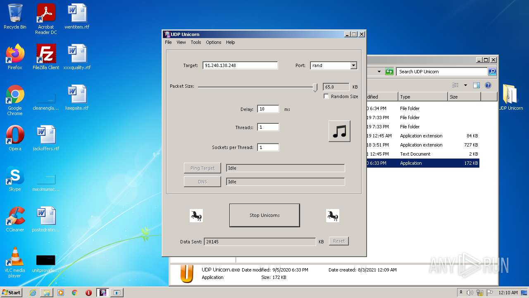
Task: Open Acrobat Reader DC shortcut
Action: point(46,19)
